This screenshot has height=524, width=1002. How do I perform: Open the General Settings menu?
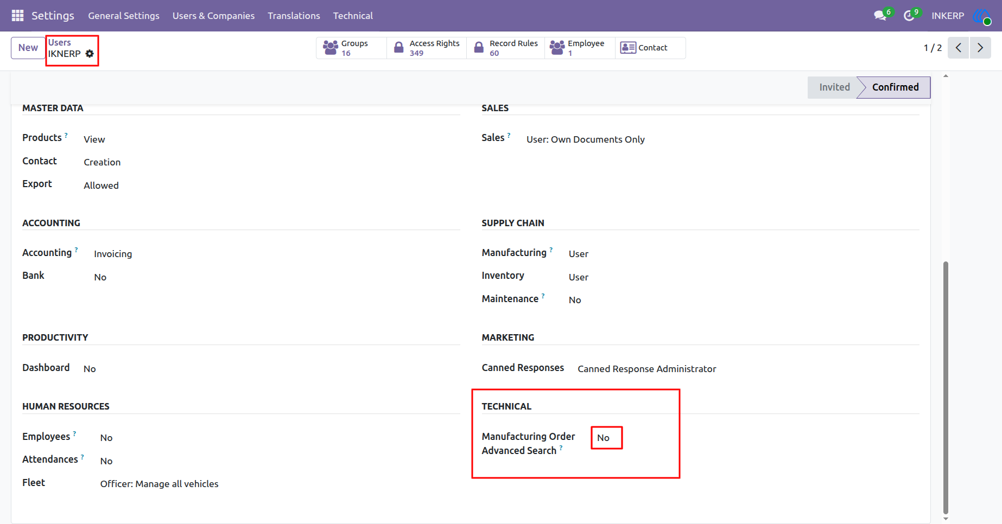coord(124,16)
